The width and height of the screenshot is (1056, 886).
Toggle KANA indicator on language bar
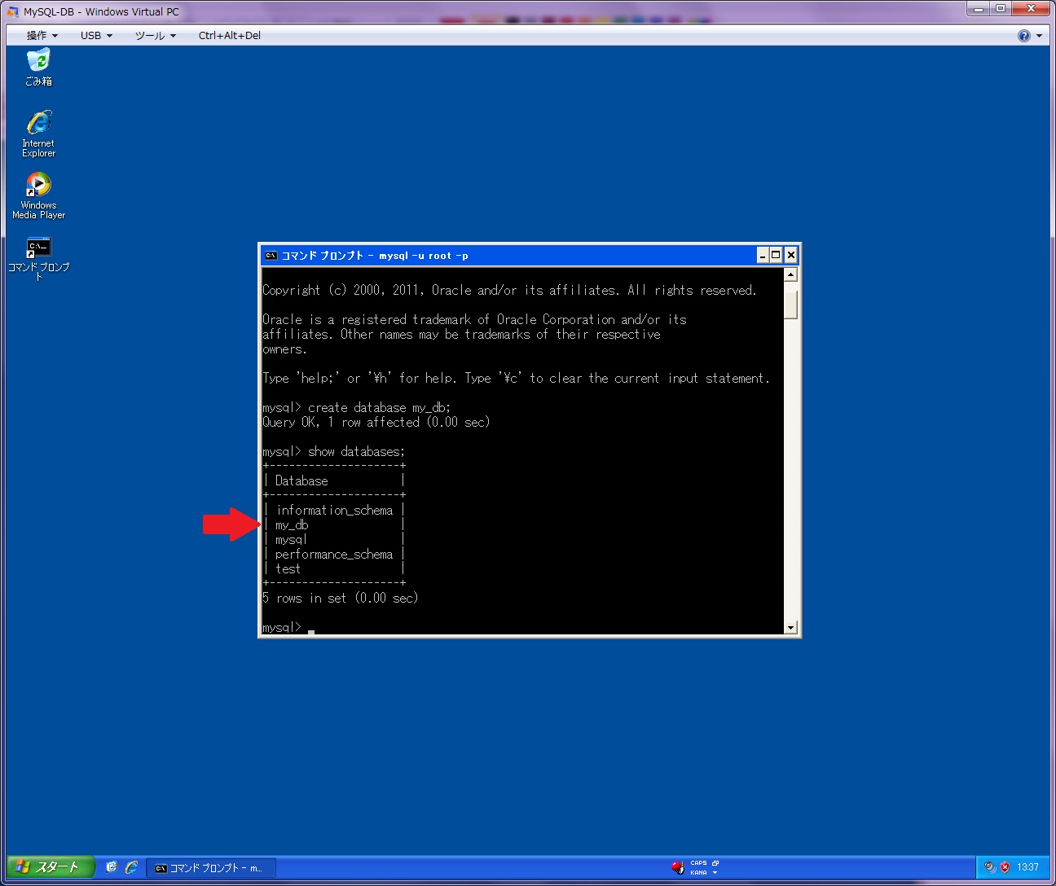click(x=698, y=872)
